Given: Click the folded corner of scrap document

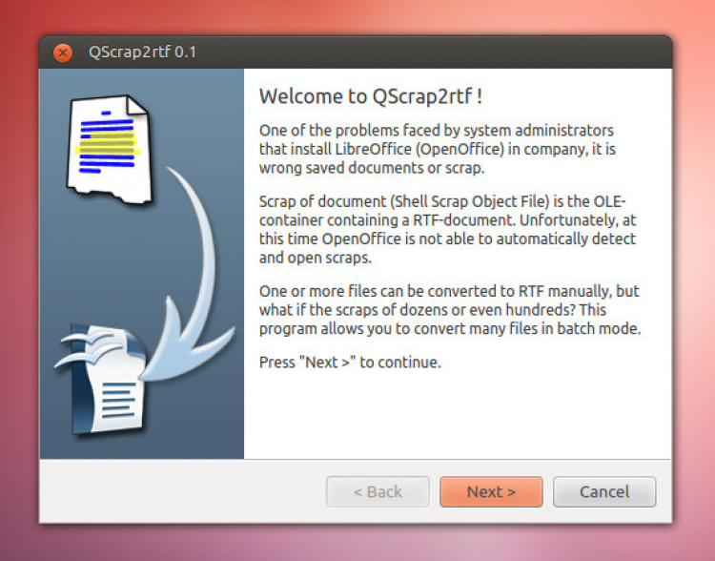Looking at the screenshot, I should [136, 105].
